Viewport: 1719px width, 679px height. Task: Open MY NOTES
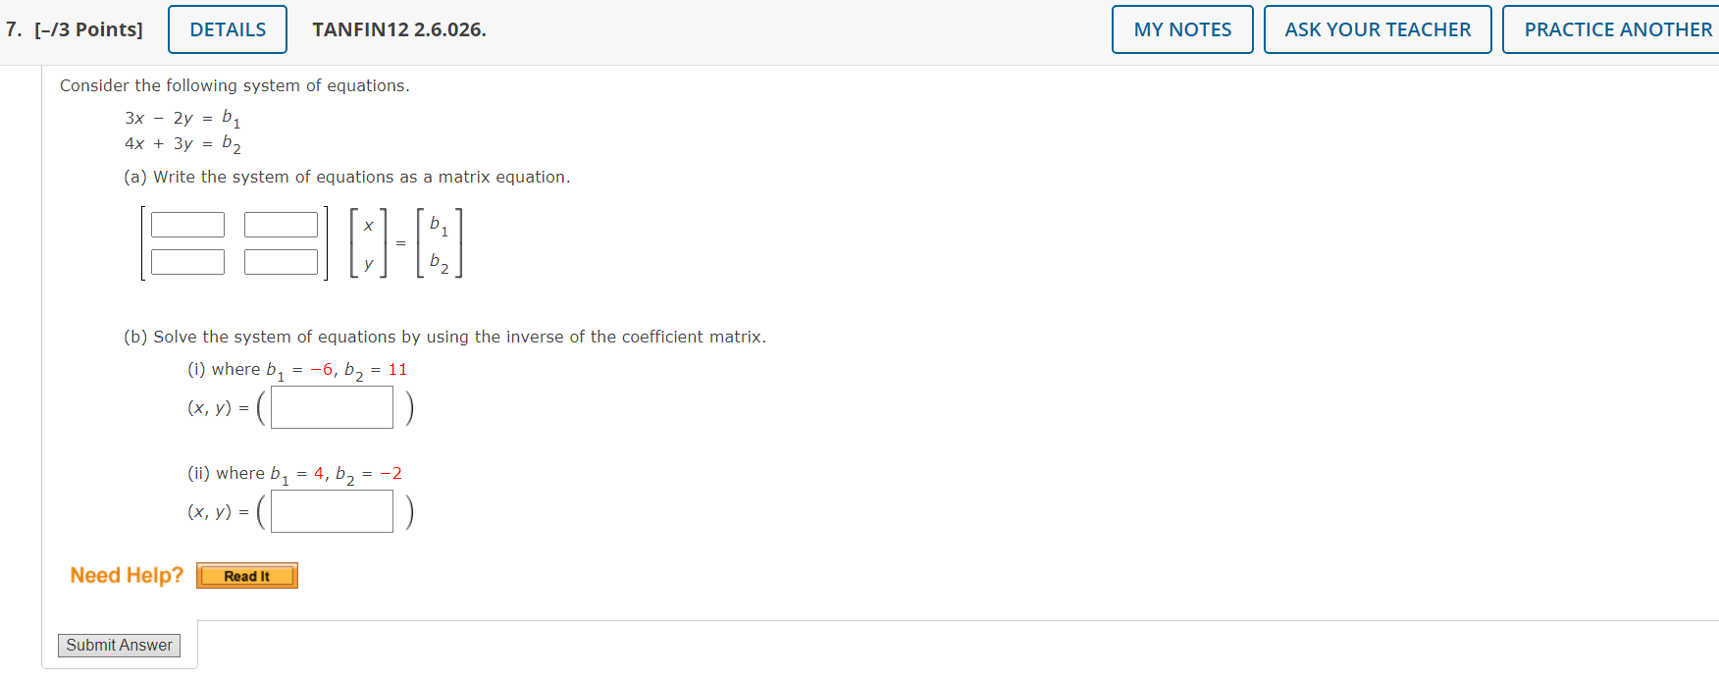click(1181, 29)
